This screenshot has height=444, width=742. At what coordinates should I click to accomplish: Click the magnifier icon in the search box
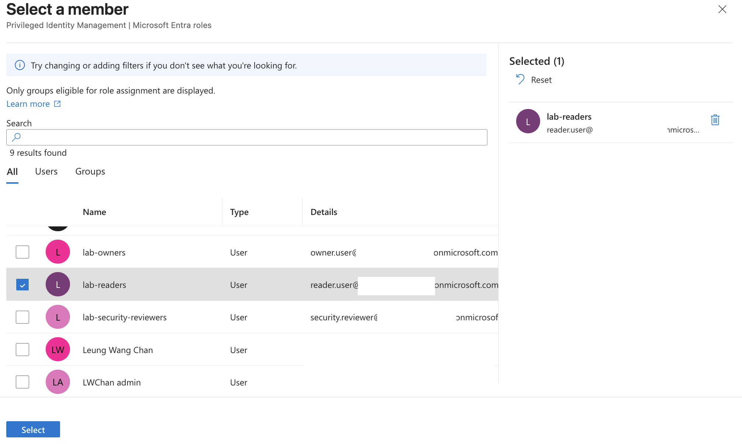pos(16,137)
